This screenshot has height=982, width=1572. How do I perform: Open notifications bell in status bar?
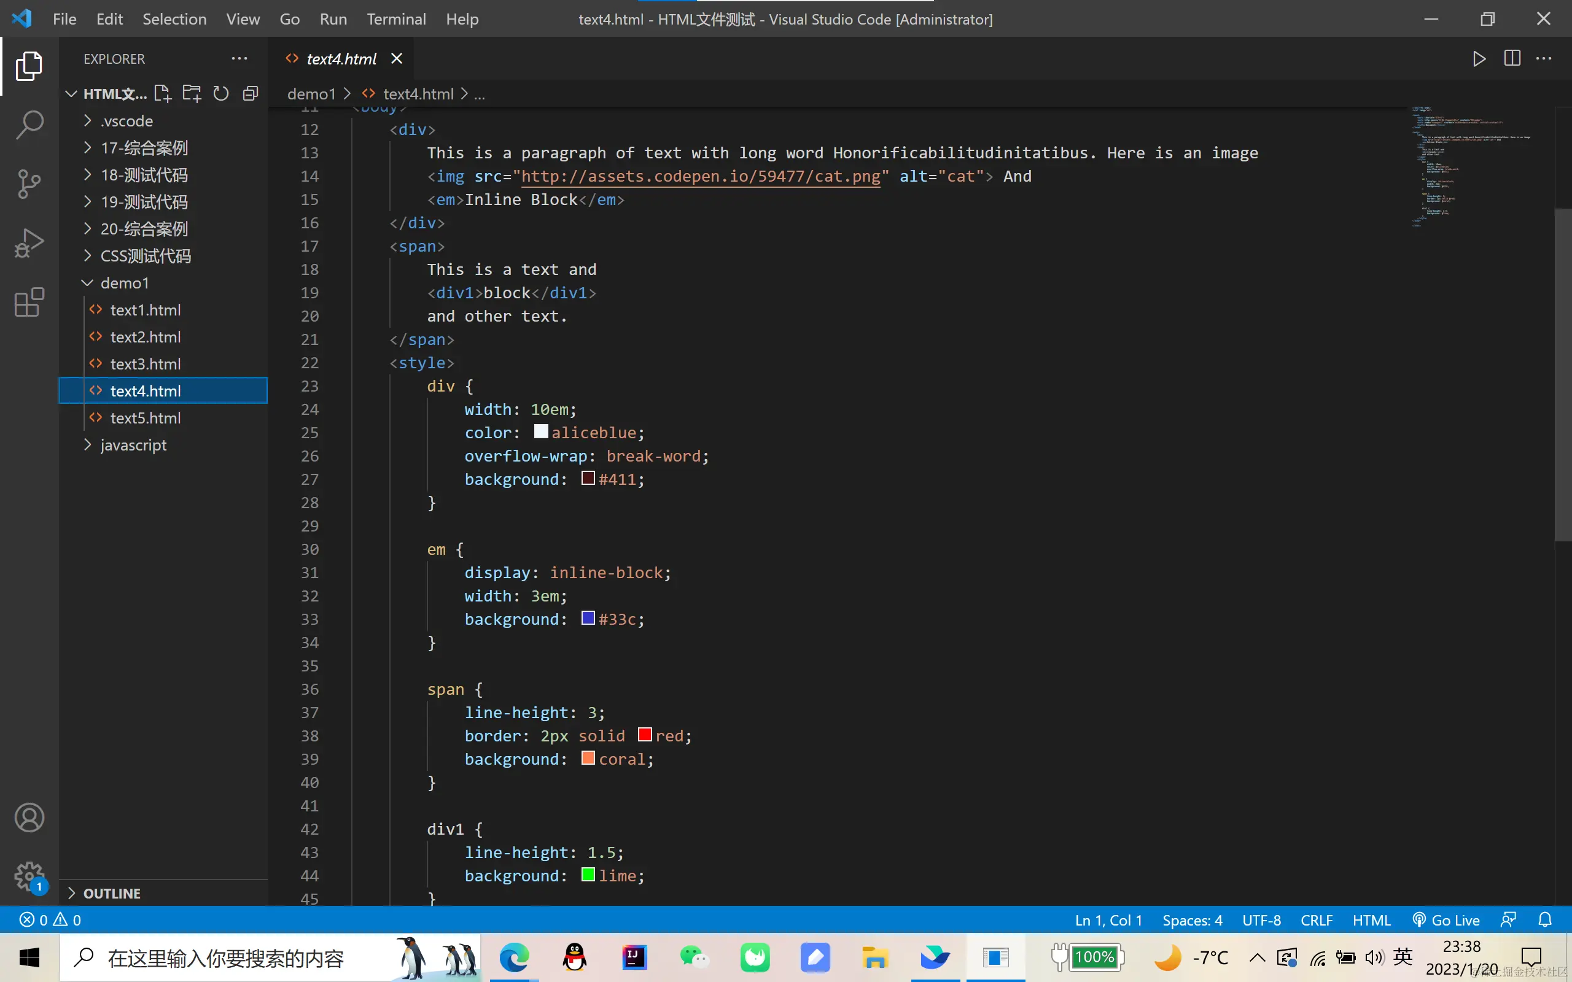[x=1546, y=920]
